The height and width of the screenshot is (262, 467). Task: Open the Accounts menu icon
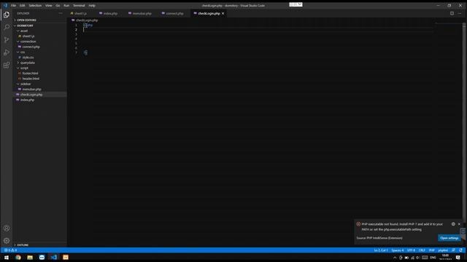coord(7,228)
